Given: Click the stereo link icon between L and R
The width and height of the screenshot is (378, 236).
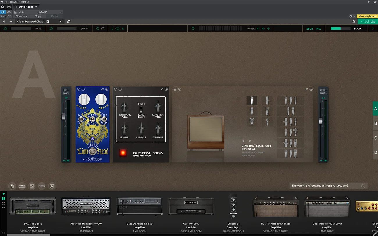Looking at the screenshot, I should tap(117, 28).
